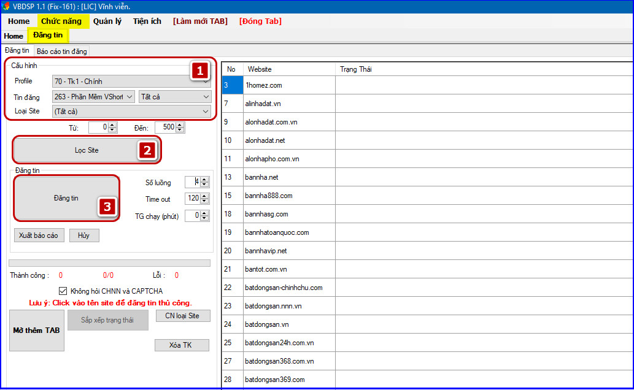This screenshot has width=634, height=390.
Task: Open the Home menu
Action: (18, 21)
